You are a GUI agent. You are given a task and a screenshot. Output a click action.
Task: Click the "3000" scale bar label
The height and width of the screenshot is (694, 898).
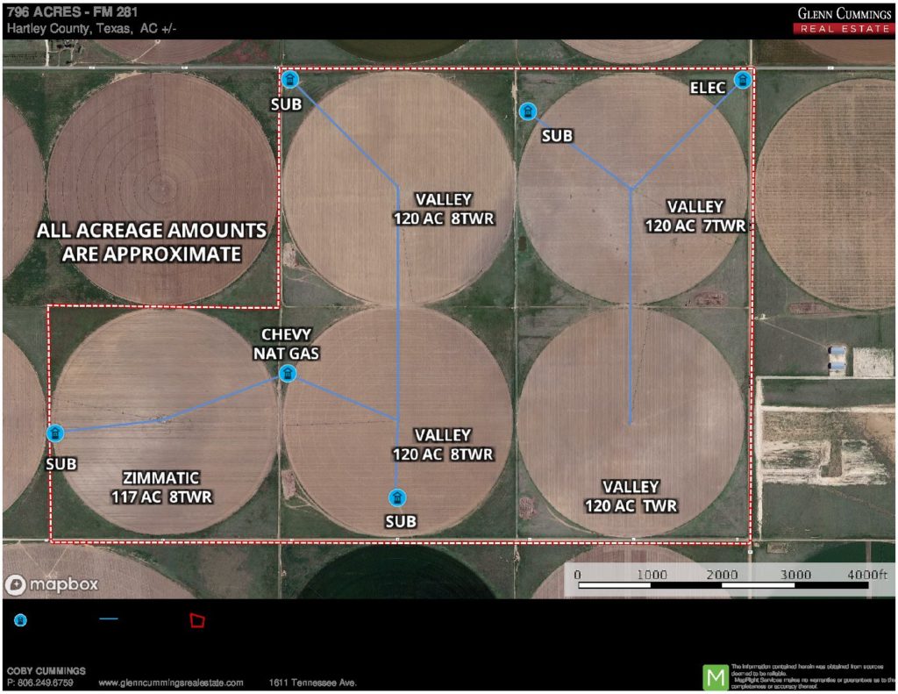point(795,574)
